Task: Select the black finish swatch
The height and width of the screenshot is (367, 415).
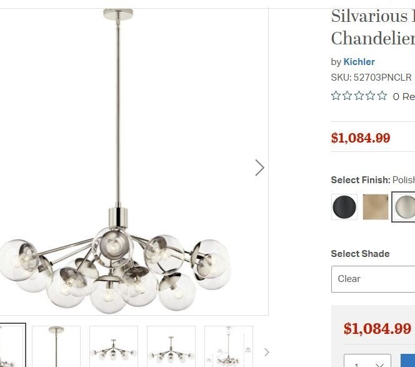Action: [x=344, y=207]
